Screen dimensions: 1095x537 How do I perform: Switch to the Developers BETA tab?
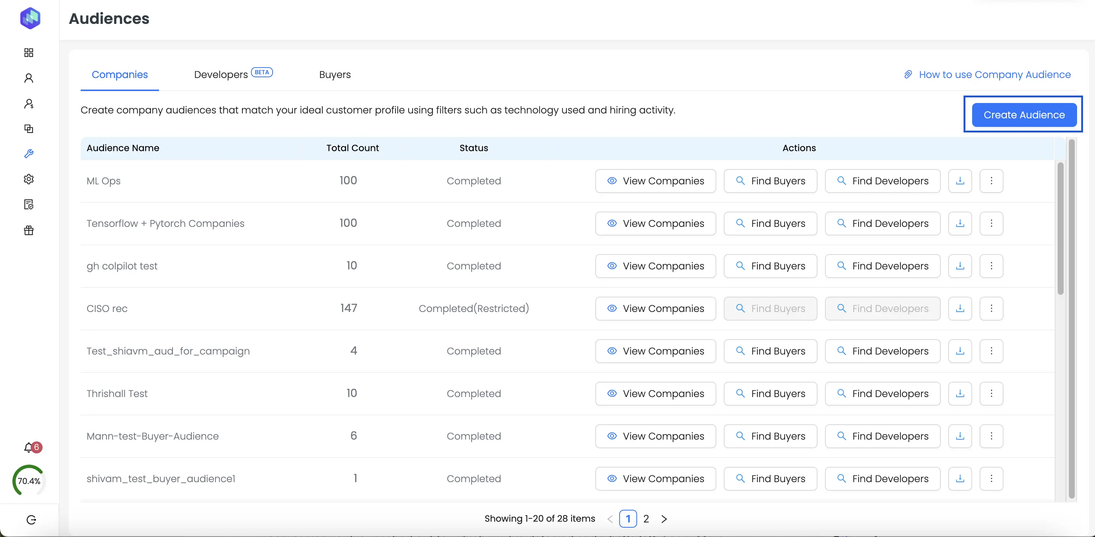click(x=221, y=74)
